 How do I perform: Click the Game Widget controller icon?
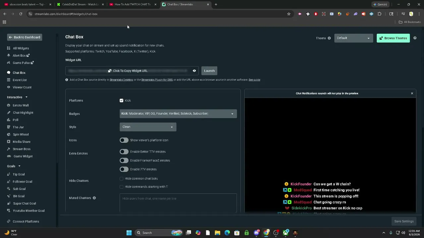tap(9, 156)
